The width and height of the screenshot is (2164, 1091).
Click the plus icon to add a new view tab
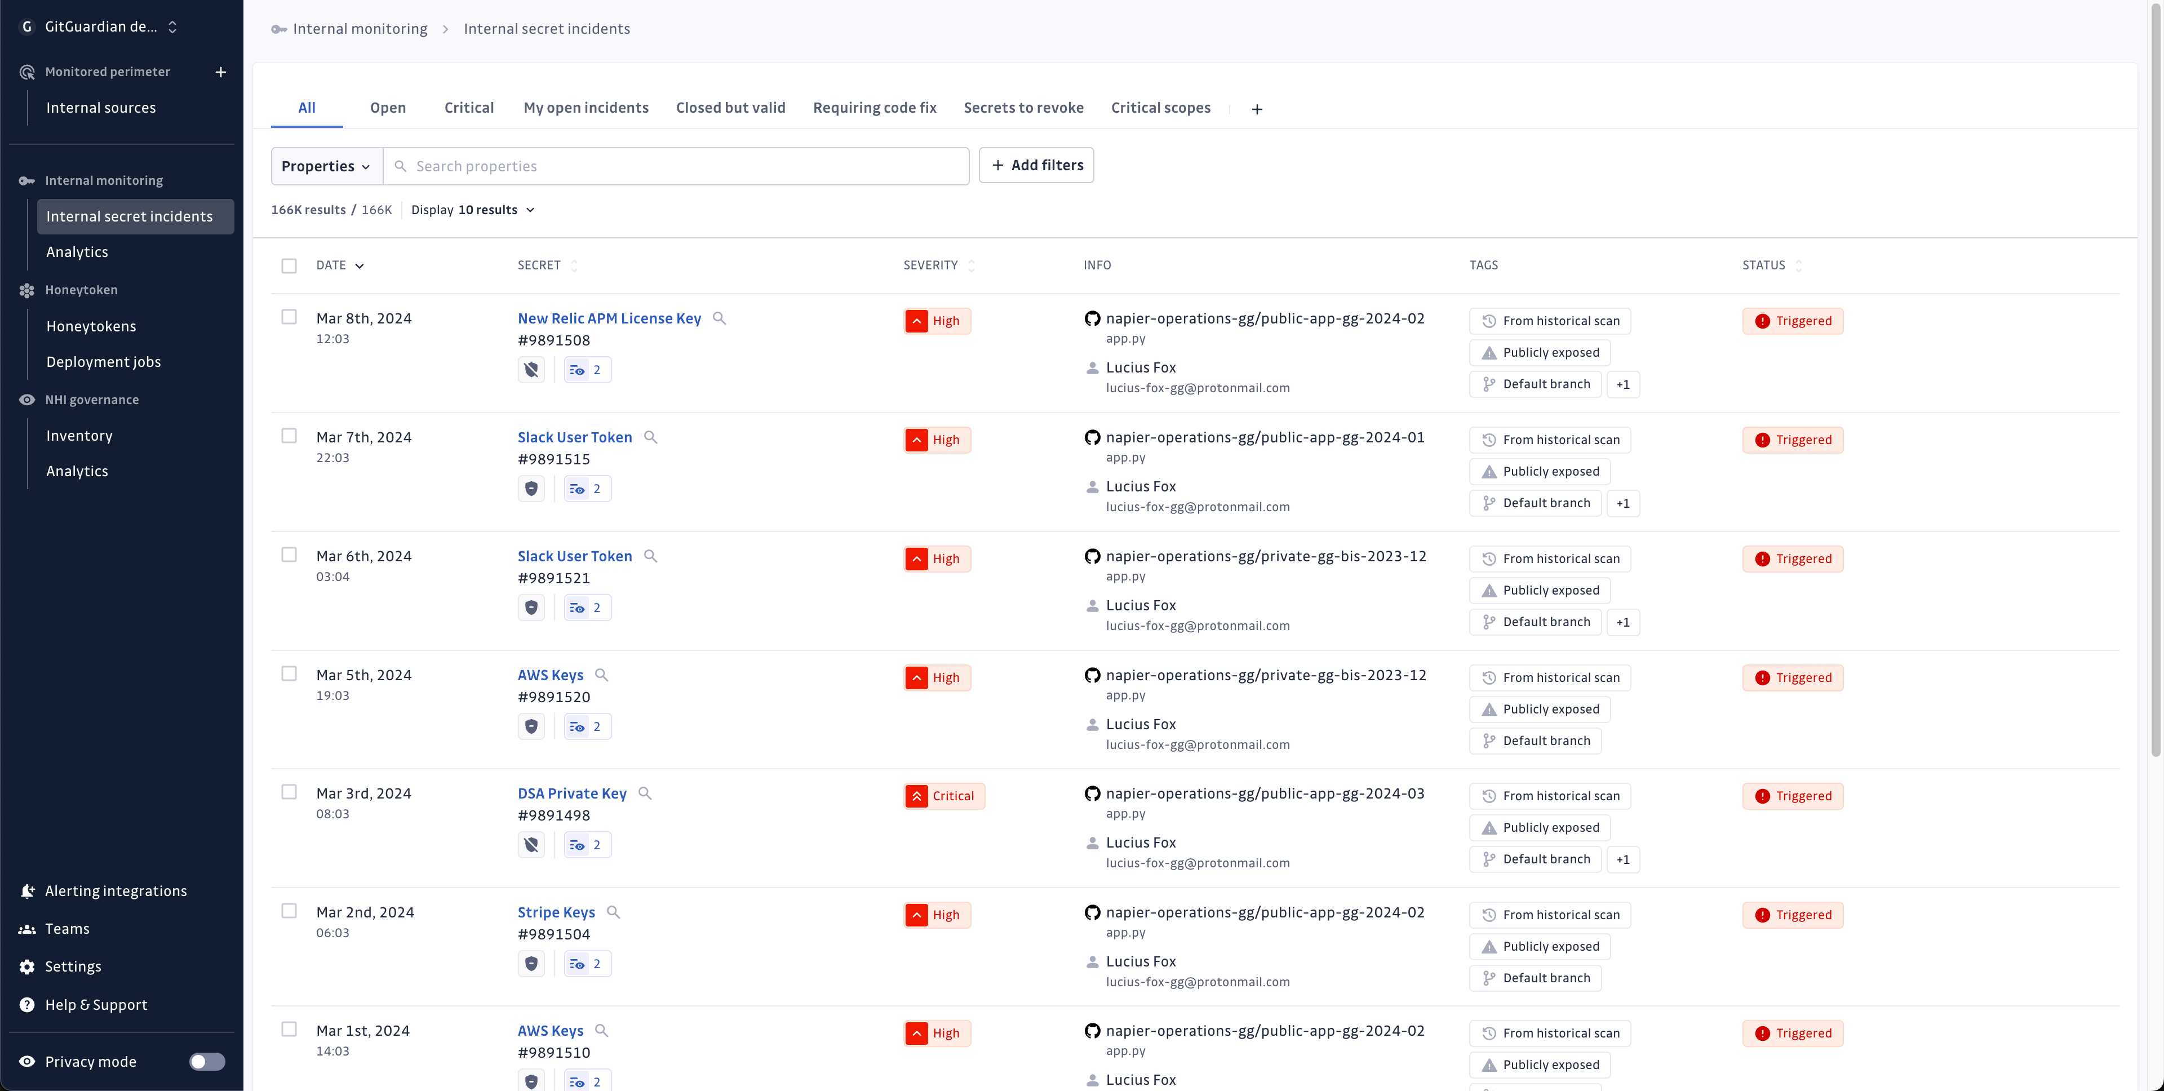1257,109
